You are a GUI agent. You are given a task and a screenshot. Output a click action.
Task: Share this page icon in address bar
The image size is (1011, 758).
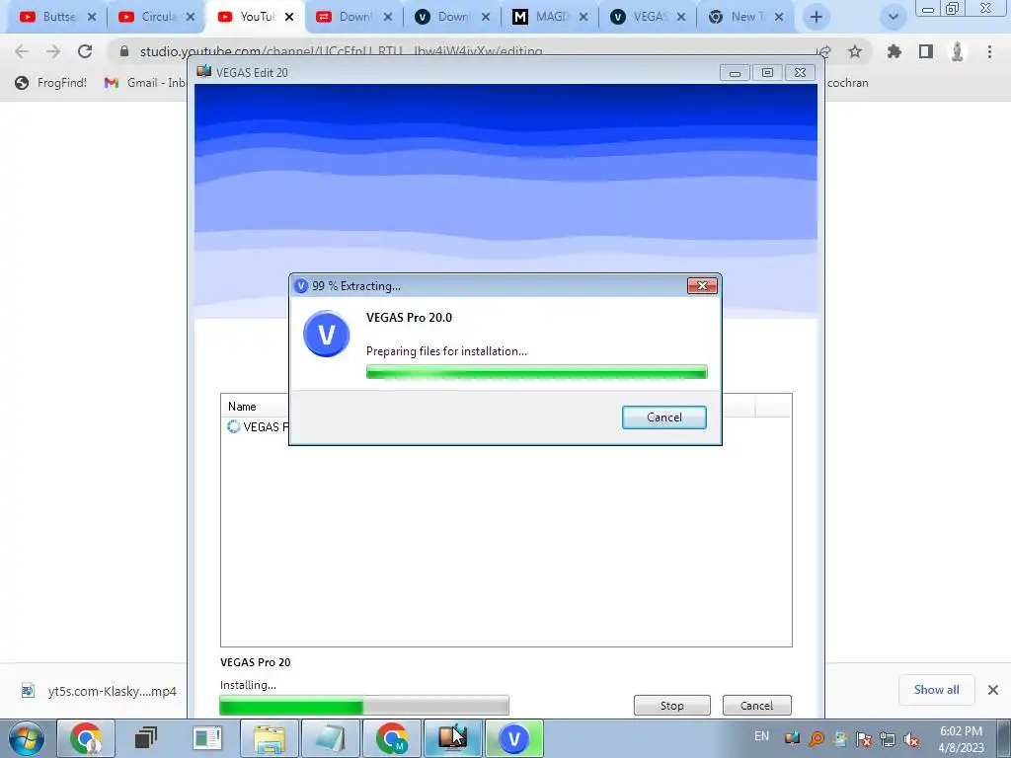click(x=824, y=51)
